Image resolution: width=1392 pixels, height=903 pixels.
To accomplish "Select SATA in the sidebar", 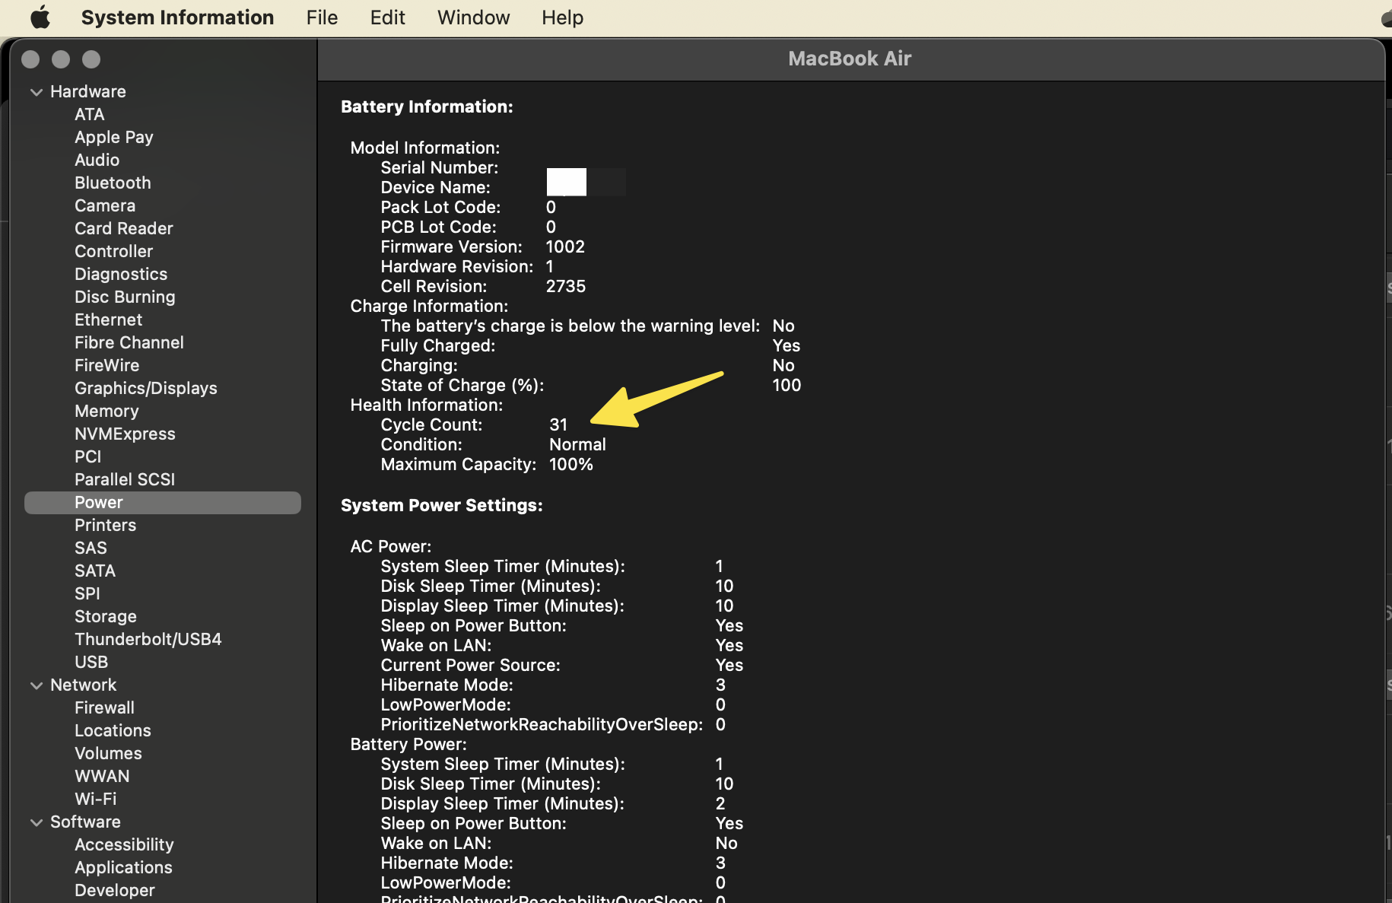I will click(x=95, y=571).
